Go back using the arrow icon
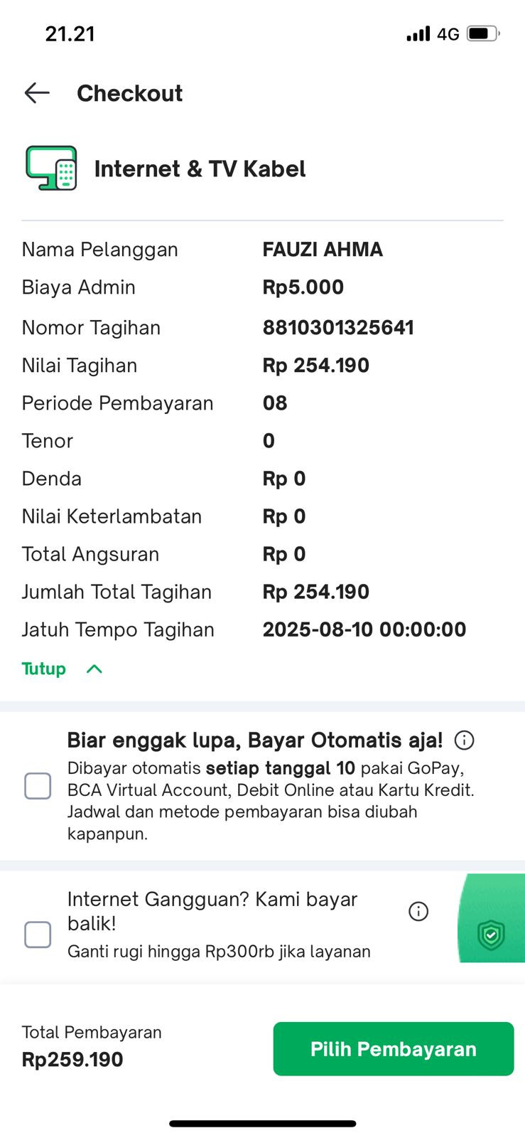The width and height of the screenshot is (525, 1138). (x=37, y=92)
